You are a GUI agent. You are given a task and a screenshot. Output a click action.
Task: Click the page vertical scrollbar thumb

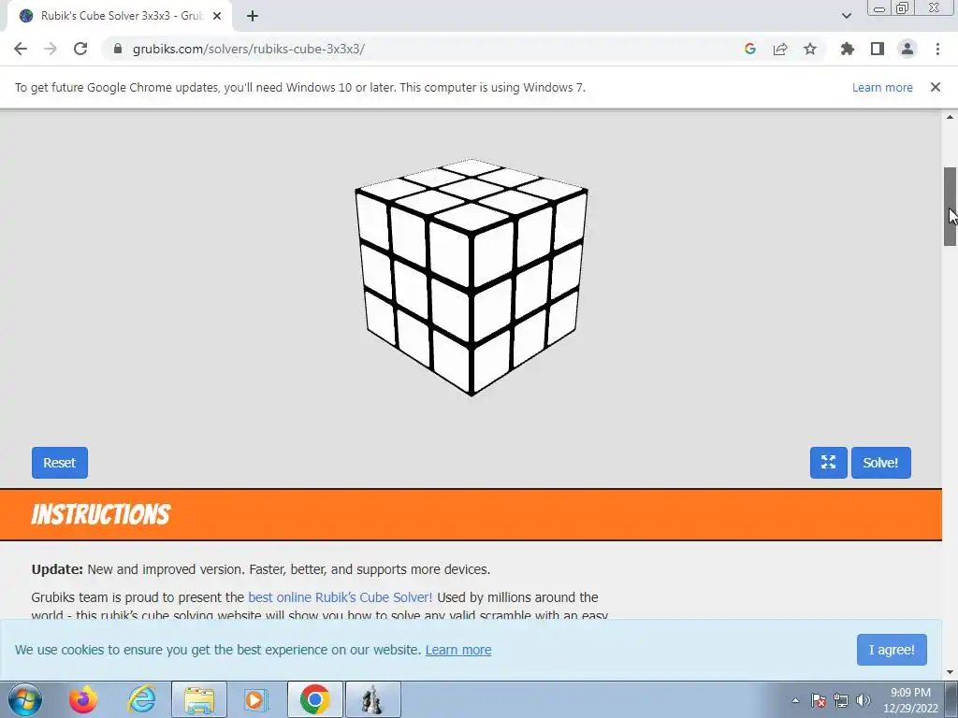[950, 207]
